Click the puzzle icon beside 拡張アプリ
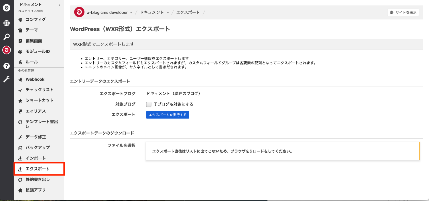Viewport: 429px width, 201px height. (20, 190)
